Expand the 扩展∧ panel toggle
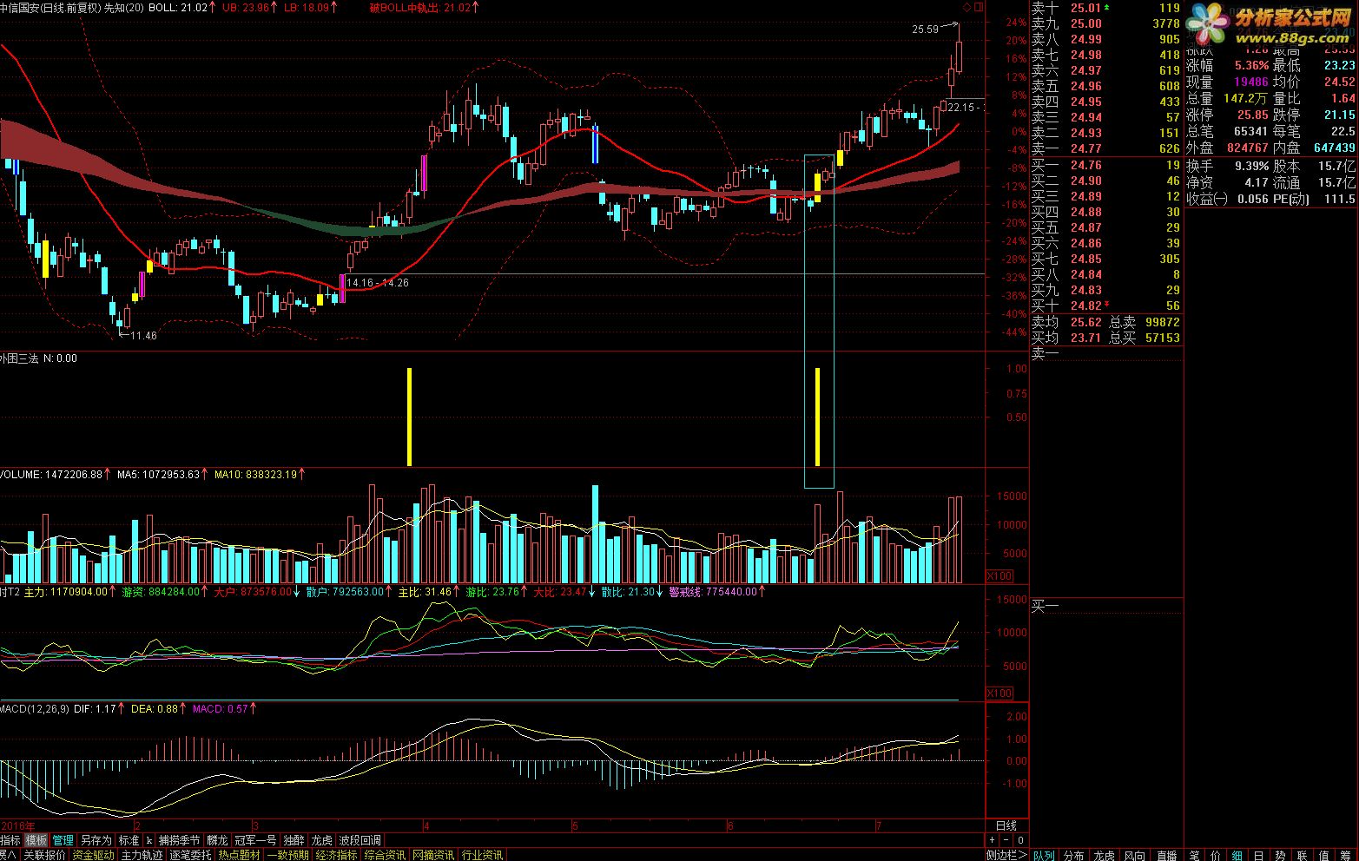 coord(8,855)
